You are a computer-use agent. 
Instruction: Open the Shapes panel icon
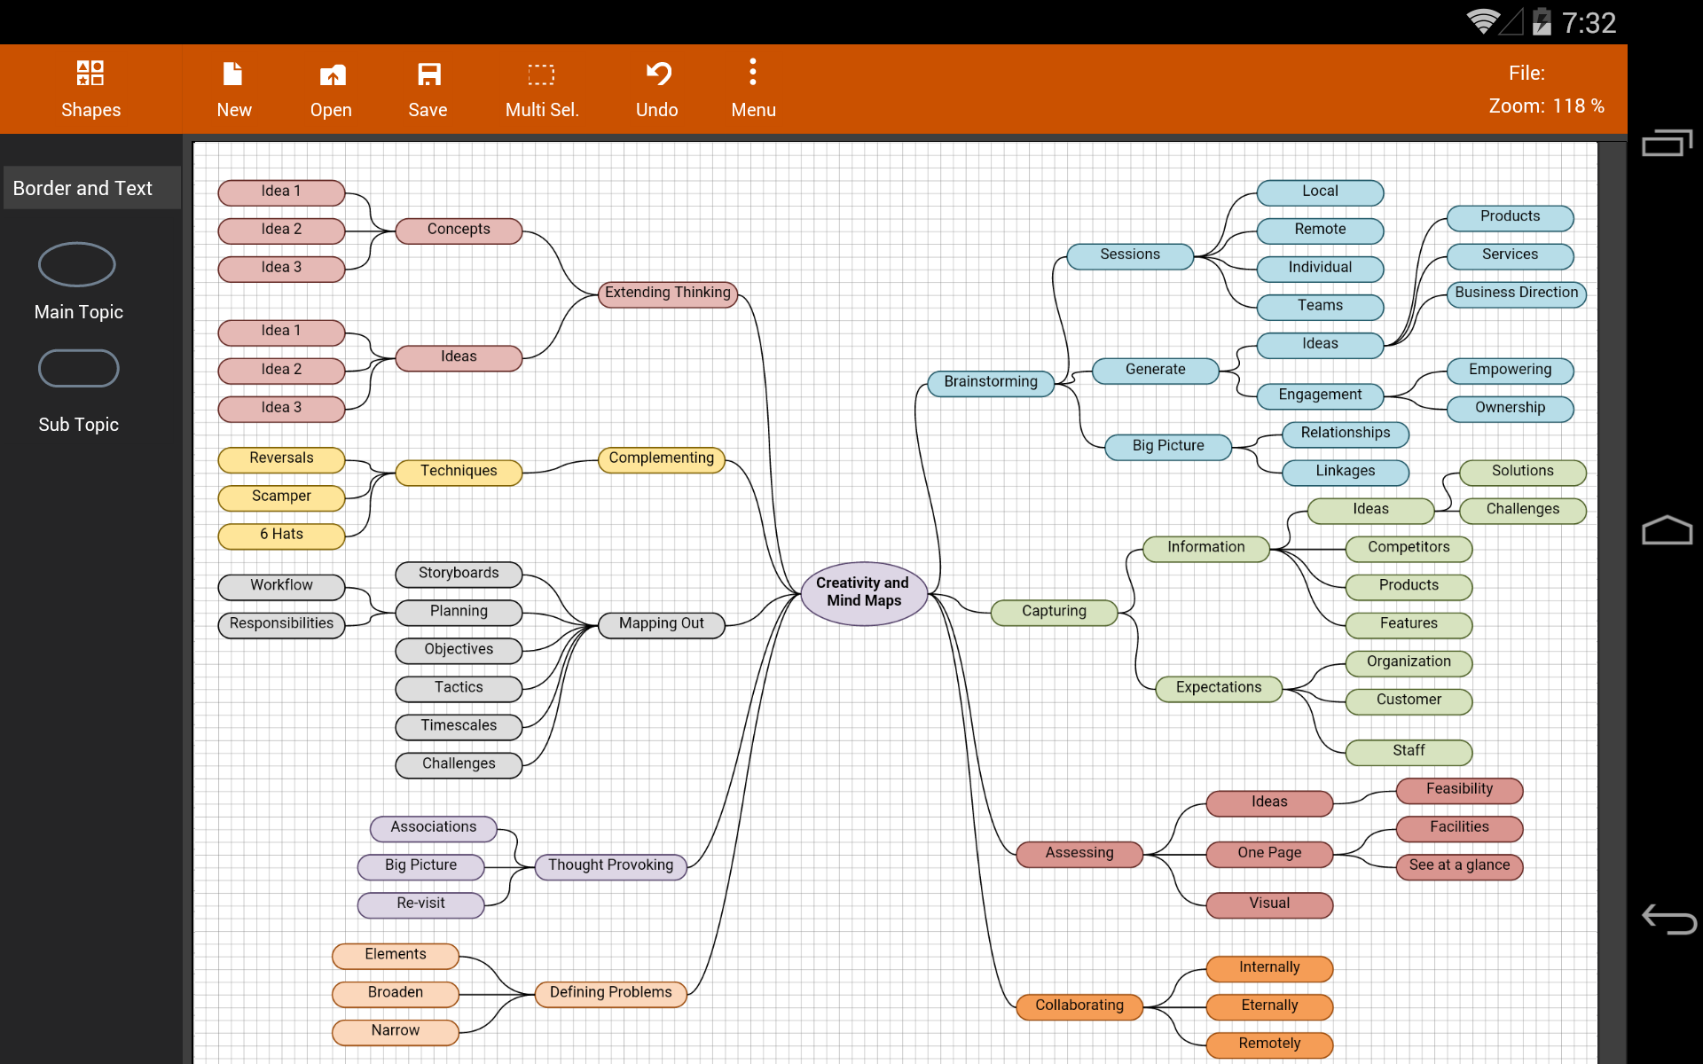[x=90, y=73]
